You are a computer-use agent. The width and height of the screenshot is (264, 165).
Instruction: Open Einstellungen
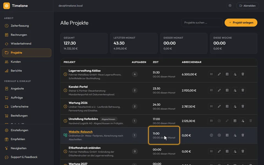[x=27, y=130]
